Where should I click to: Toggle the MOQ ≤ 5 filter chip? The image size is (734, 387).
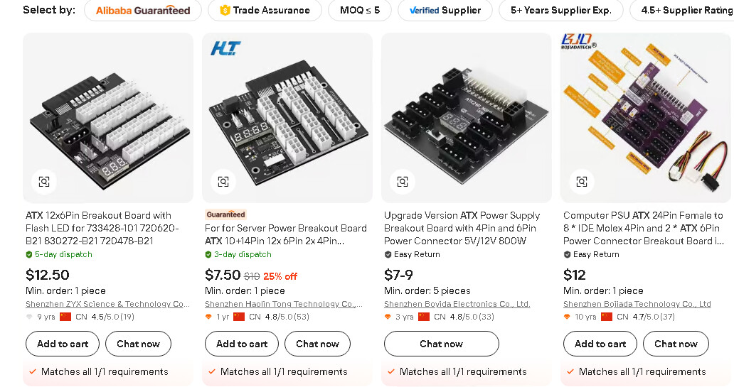[360, 11]
